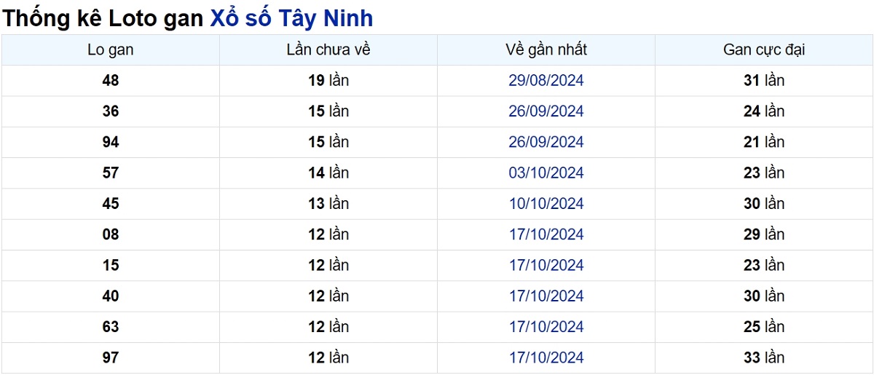The image size is (874, 375).
Task: Click the Gan cực đại column header
Action: (764, 50)
